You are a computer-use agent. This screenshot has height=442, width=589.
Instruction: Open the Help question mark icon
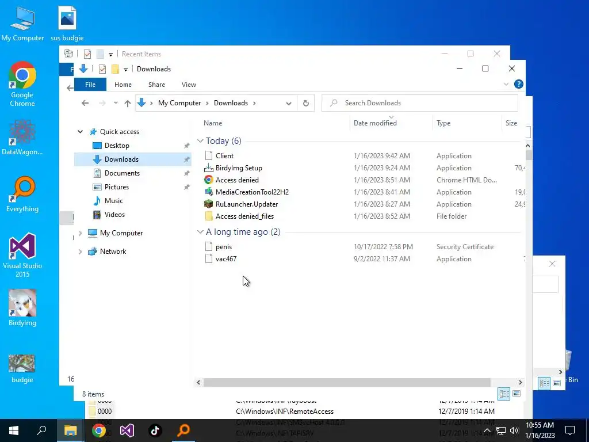pos(518,84)
